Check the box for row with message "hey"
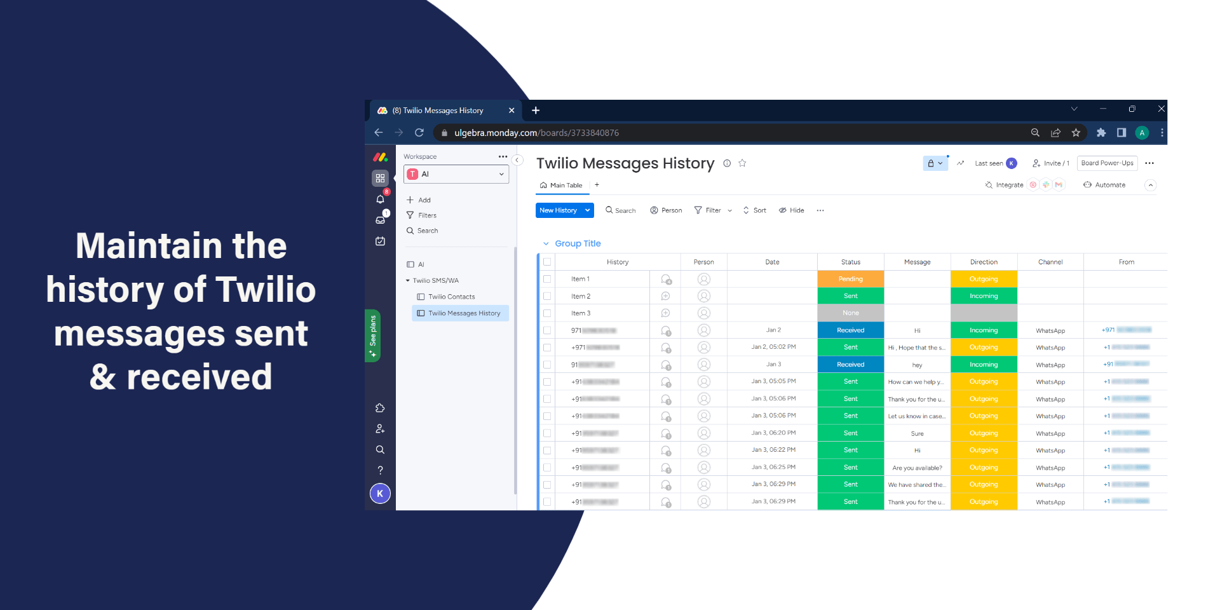 click(x=547, y=365)
